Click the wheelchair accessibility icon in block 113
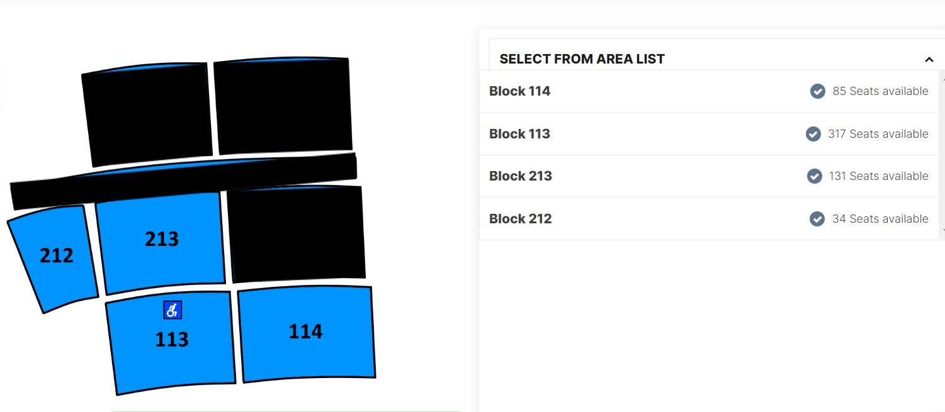 point(173,310)
